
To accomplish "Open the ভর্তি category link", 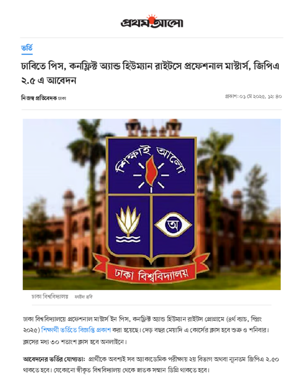I will [27, 48].
